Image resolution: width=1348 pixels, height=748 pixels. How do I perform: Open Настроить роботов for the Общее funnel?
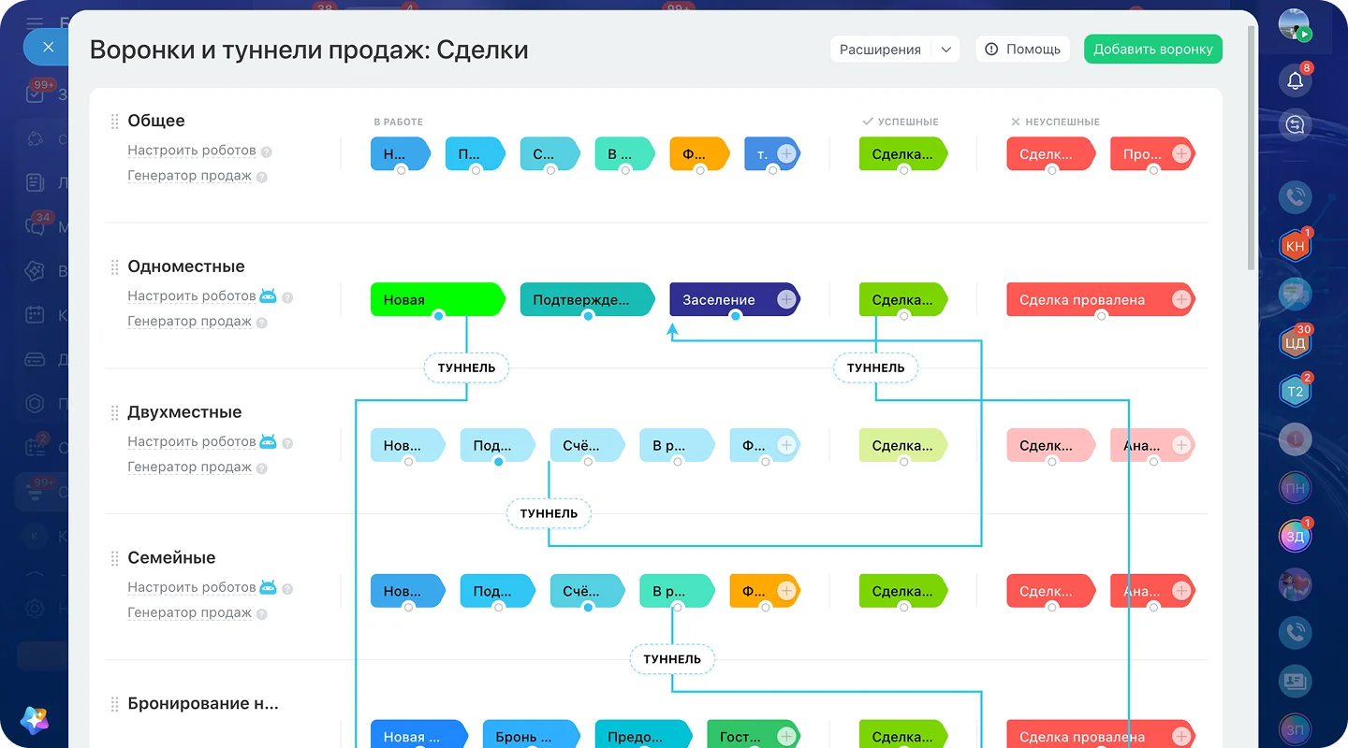tap(192, 151)
